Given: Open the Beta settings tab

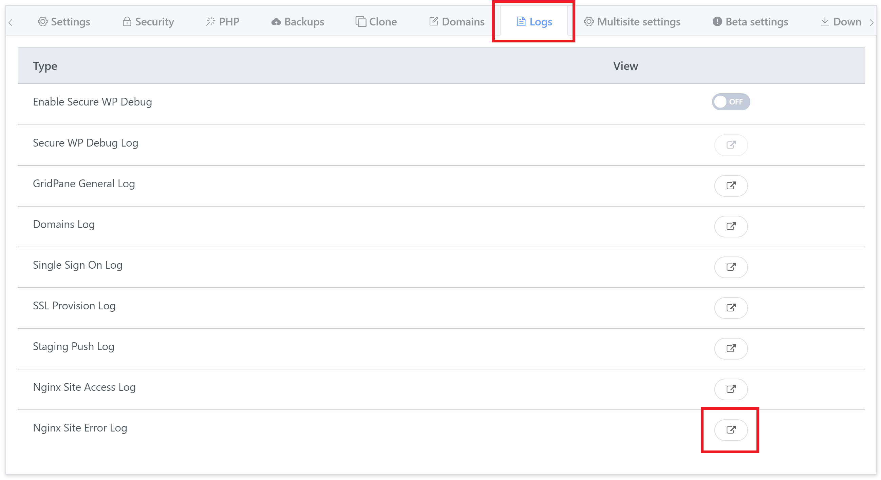Looking at the screenshot, I should (750, 21).
